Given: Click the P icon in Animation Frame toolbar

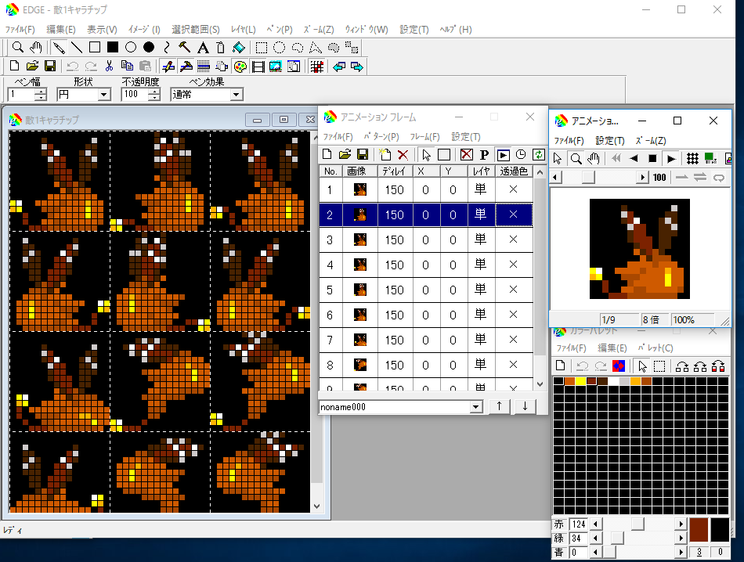Looking at the screenshot, I should point(484,155).
